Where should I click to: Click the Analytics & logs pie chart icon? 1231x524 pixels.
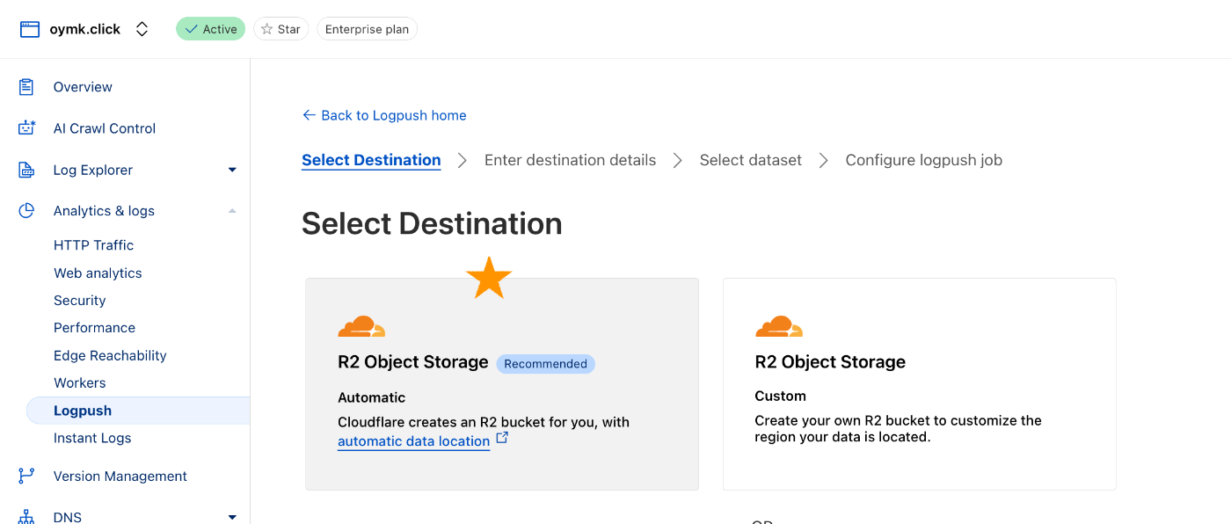26,211
